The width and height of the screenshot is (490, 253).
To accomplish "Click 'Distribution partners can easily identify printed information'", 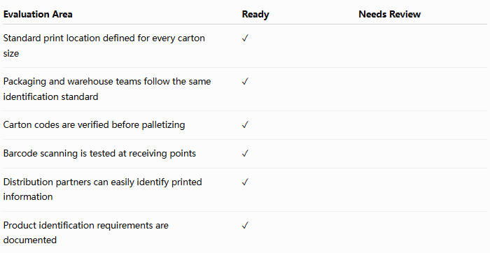I will pos(102,189).
